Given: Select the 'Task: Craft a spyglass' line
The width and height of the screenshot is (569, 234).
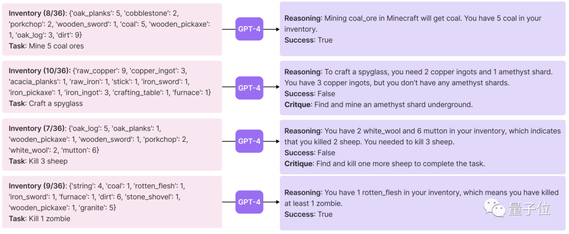Looking at the screenshot, I should [46, 103].
